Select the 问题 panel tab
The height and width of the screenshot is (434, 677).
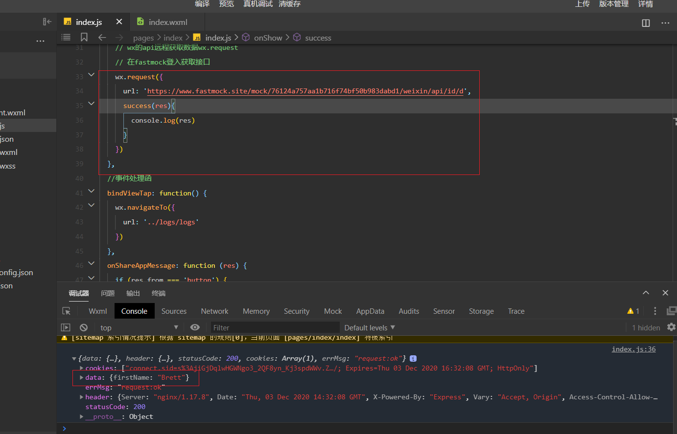tap(108, 293)
